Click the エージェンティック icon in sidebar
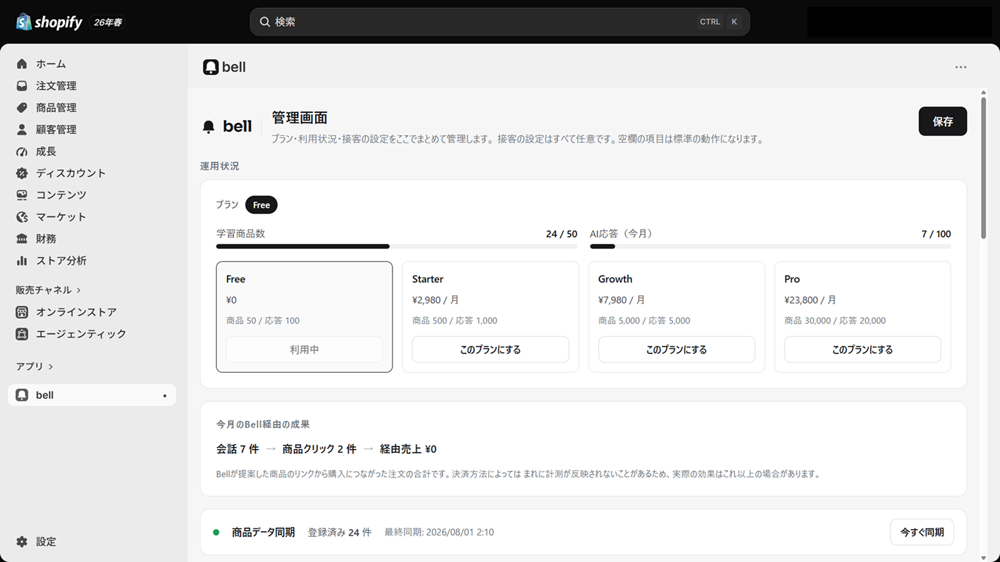1000x562 pixels. point(22,333)
